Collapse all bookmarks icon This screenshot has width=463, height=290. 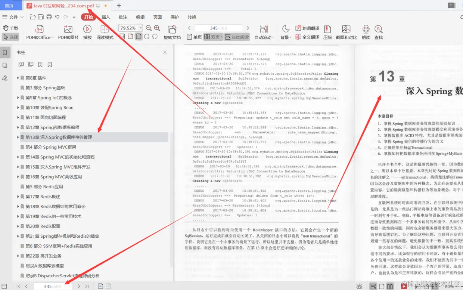pos(31,64)
